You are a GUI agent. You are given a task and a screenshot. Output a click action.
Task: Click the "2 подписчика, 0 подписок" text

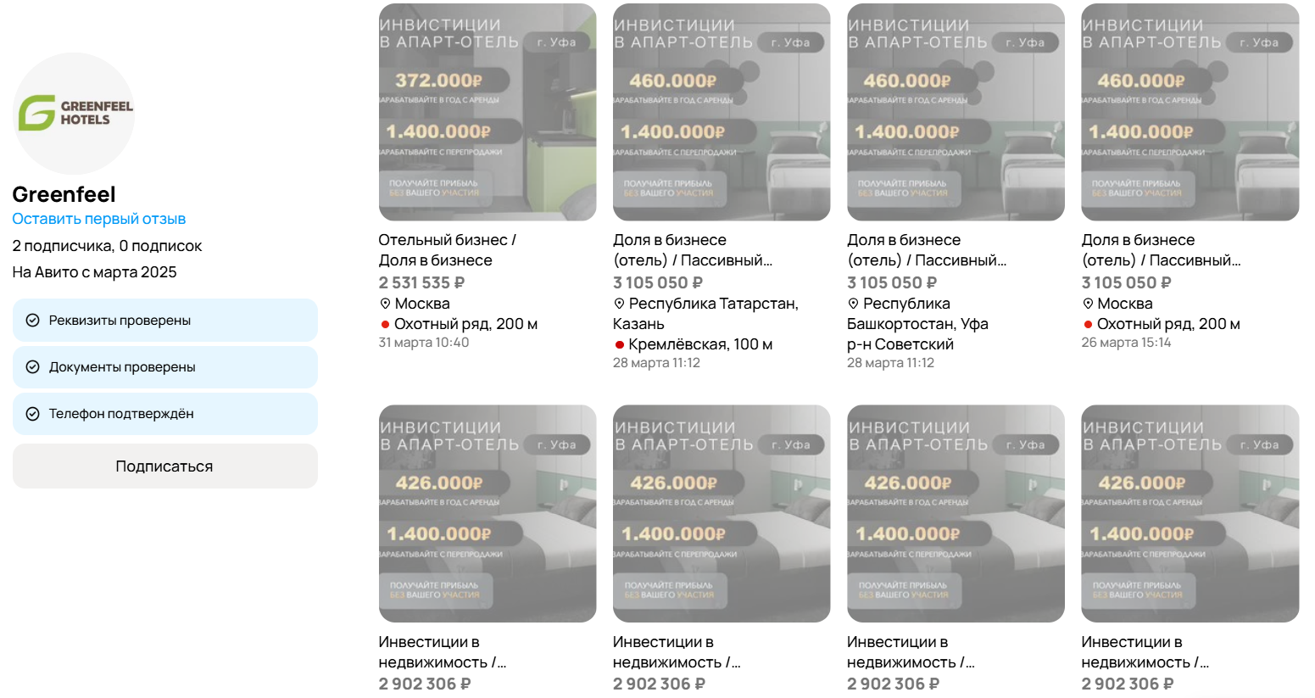tap(107, 246)
